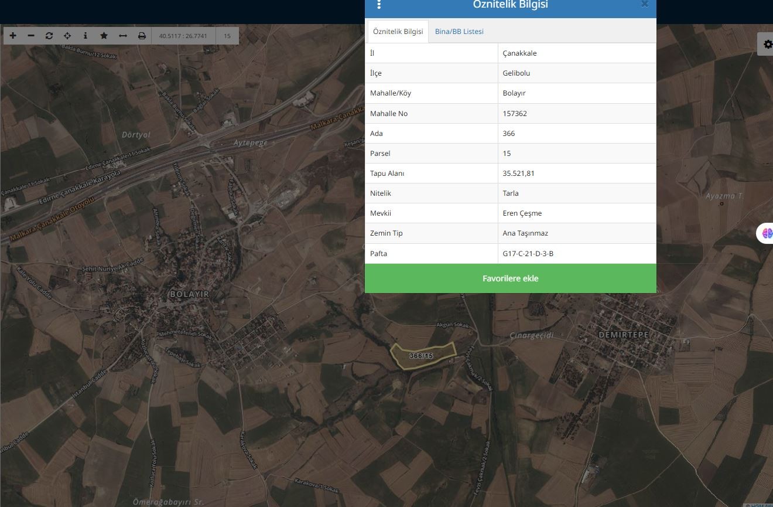Viewport: 773px width, 507px height.
Task: Open the settings gear on right edge
Action: (x=768, y=45)
